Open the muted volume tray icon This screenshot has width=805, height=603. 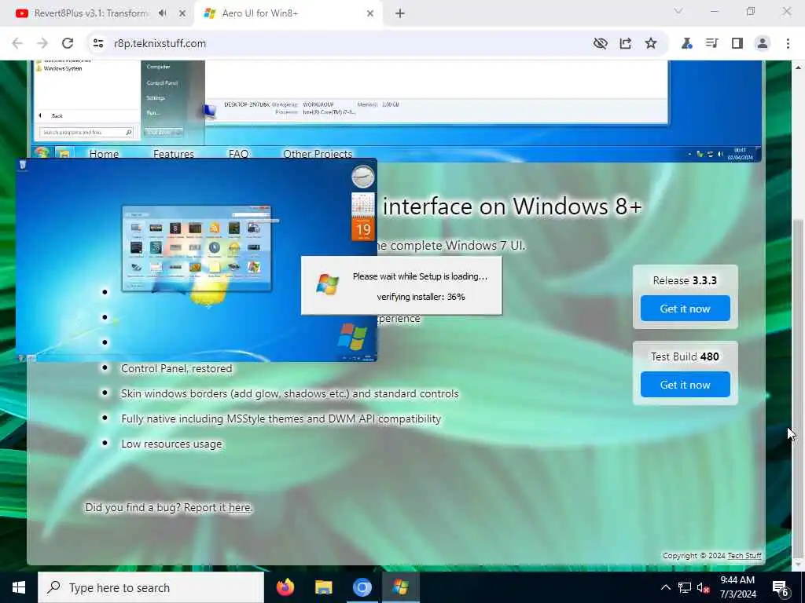(704, 587)
